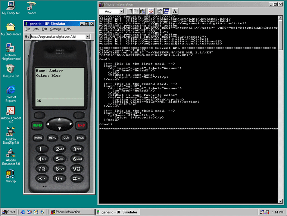Expand the Go URL dropdown list
Screen dimensions: 287x216
pos(88,37)
